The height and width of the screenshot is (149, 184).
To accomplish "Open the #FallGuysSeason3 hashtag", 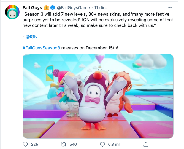I will point(41,48).
